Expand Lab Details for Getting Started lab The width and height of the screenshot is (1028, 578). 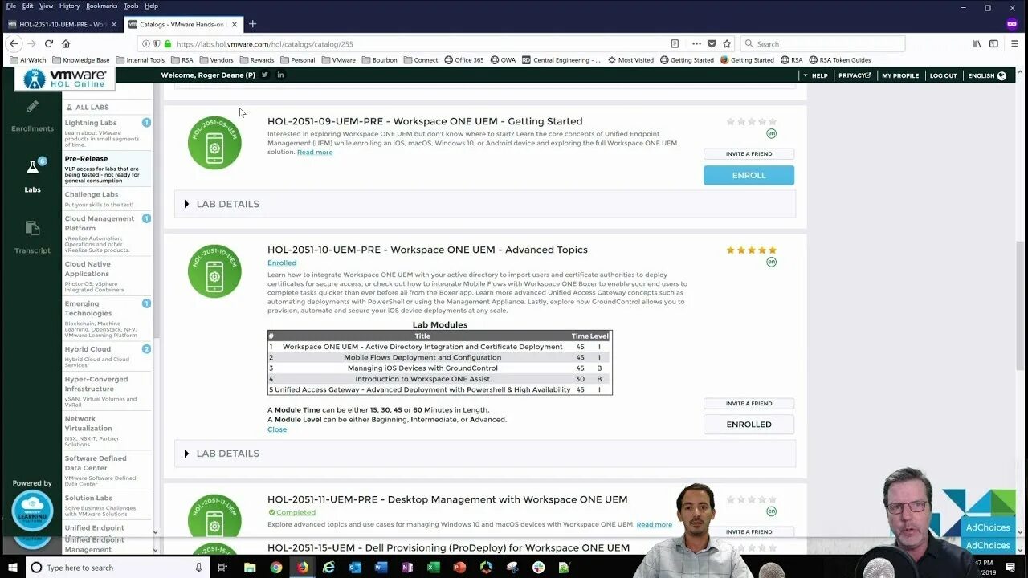(485, 204)
